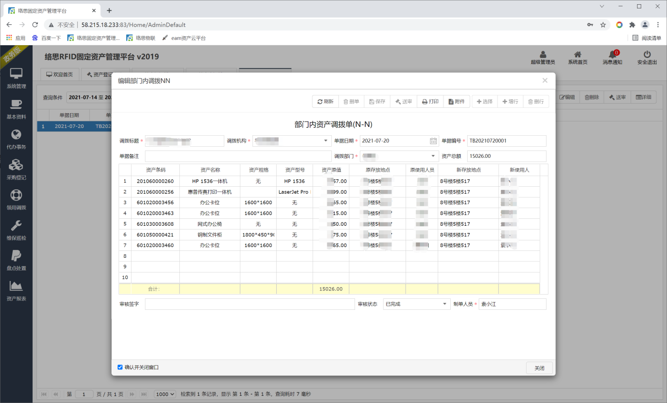
Task: Expand the 调拨机构 dropdown
Action: [326, 141]
